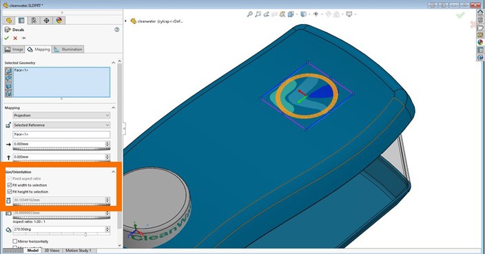Open View Palette in task pane
The width and height of the screenshot is (485, 254).
480,34
